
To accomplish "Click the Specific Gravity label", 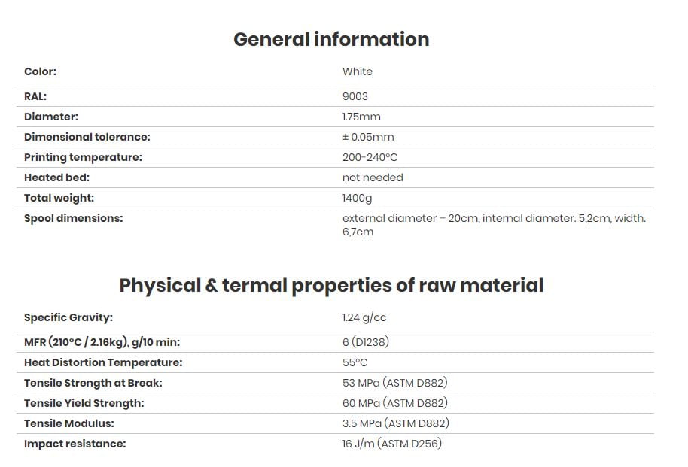I will coord(68,317).
